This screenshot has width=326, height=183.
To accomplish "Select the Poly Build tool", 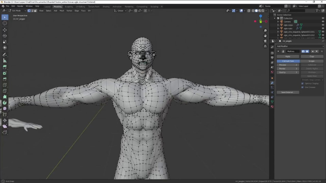I will pos(5,97).
